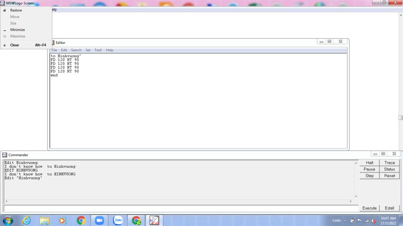Focus the Commander command input box
This screenshot has height=226, width=403.
click(x=181, y=208)
